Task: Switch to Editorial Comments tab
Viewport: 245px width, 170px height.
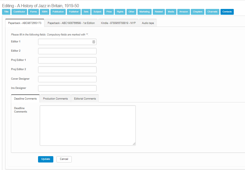Action: pyautogui.click(x=85, y=99)
